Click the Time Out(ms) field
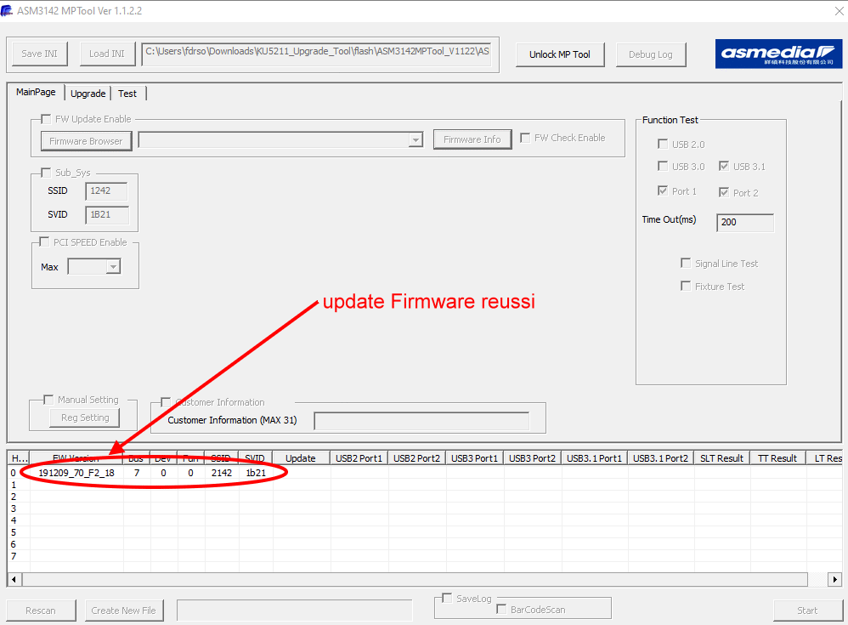The image size is (848, 625). (x=745, y=223)
